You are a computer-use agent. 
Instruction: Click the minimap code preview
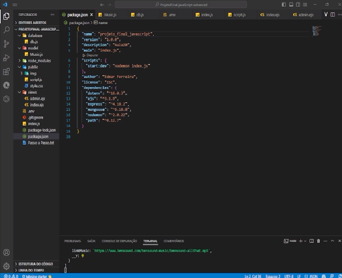point(317,31)
